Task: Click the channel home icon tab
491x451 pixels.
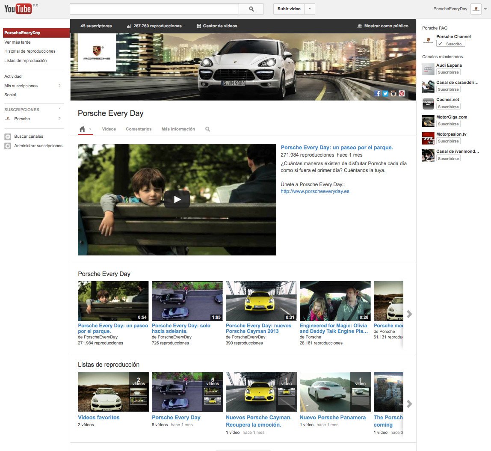Action: point(83,129)
